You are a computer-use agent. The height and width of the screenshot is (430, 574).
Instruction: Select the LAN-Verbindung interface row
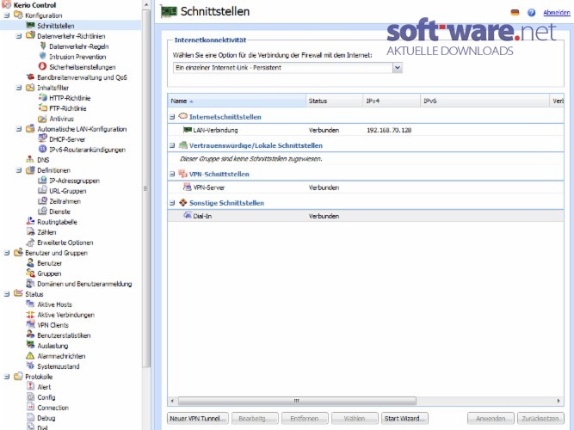click(366, 130)
